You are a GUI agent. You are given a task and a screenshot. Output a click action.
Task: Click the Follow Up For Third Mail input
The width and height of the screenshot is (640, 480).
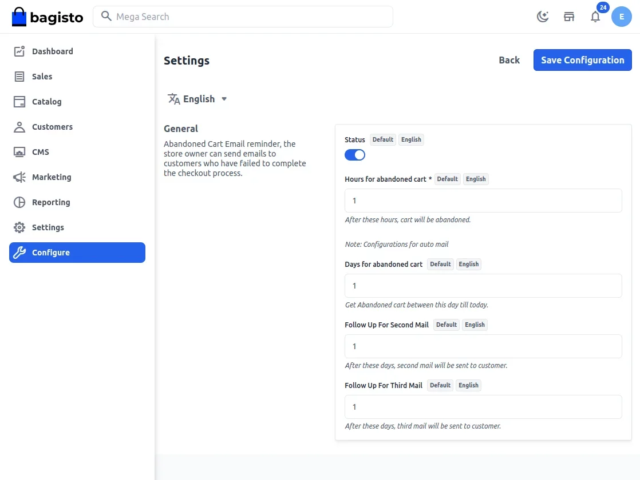(483, 407)
